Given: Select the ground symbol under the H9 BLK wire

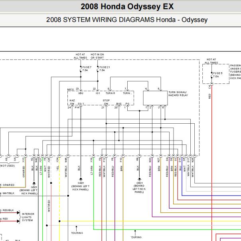Looking at the screenshot, I should 139,179.
